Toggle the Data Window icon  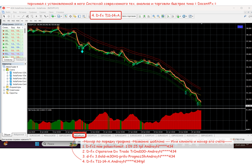tap(70, 16)
